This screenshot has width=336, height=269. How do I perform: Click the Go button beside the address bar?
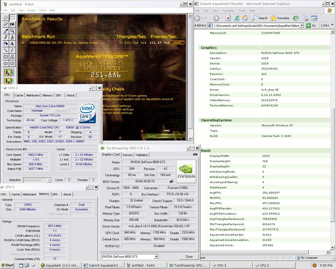(x=311, y=25)
